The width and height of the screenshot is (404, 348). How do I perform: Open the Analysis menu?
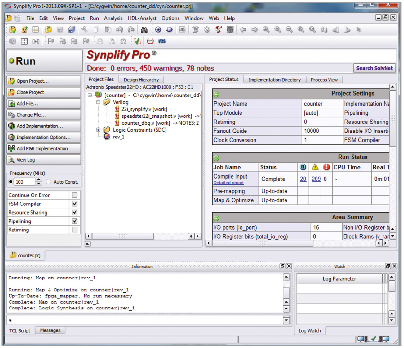point(113,18)
